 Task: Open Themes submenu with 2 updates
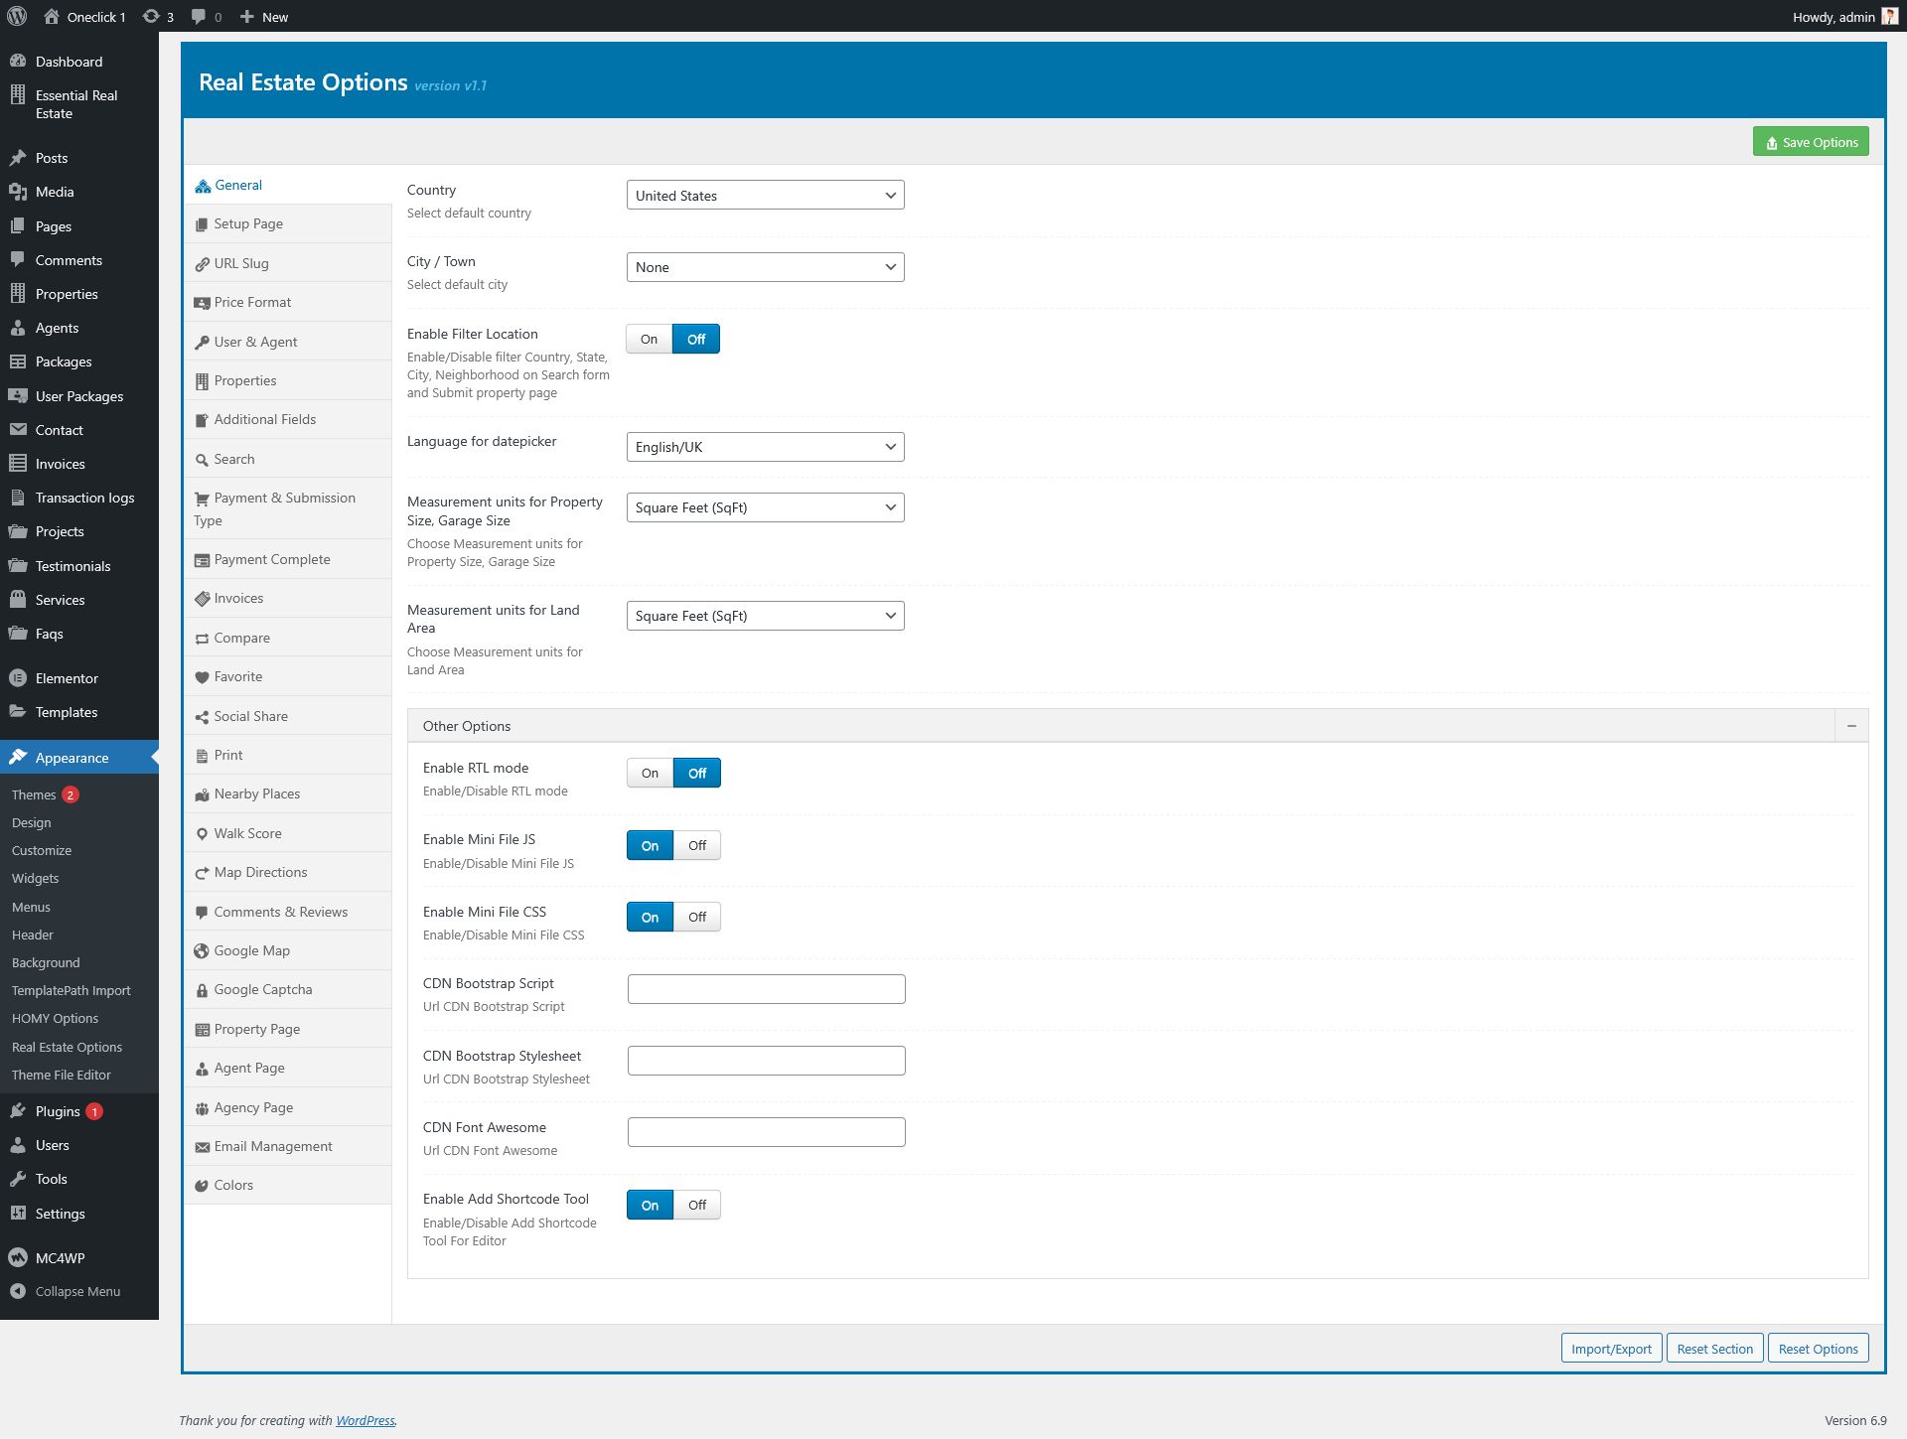pyautogui.click(x=45, y=794)
